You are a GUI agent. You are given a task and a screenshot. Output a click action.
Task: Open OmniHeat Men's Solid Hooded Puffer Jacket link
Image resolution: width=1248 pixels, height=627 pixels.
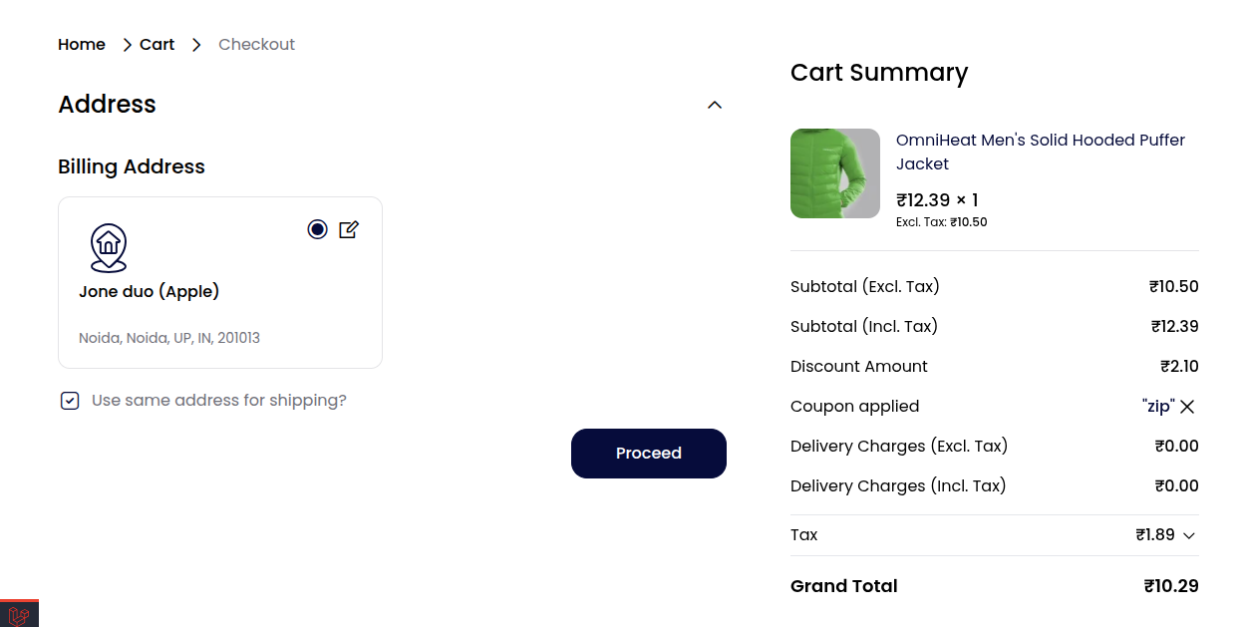pyautogui.click(x=1041, y=152)
